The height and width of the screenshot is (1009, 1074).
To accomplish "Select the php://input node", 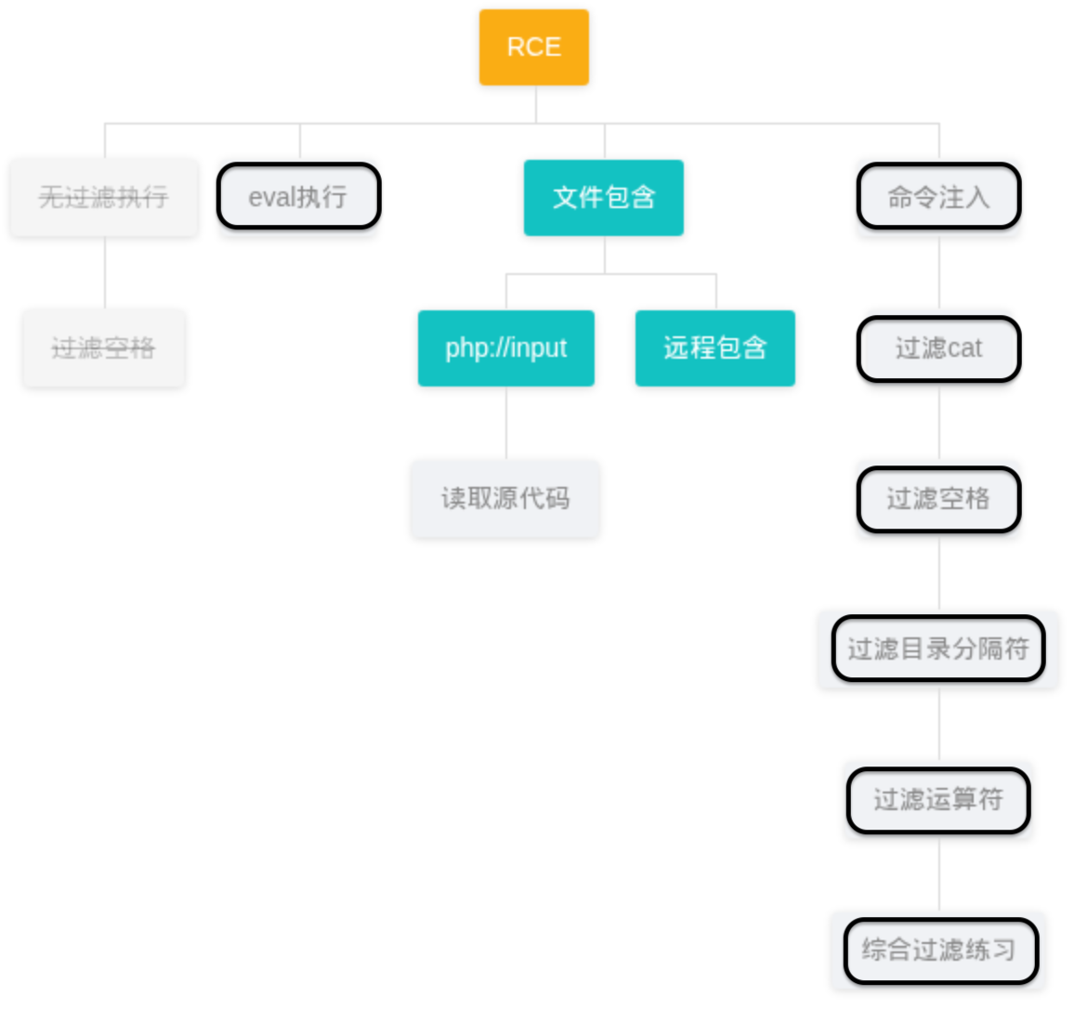I will click(505, 348).
